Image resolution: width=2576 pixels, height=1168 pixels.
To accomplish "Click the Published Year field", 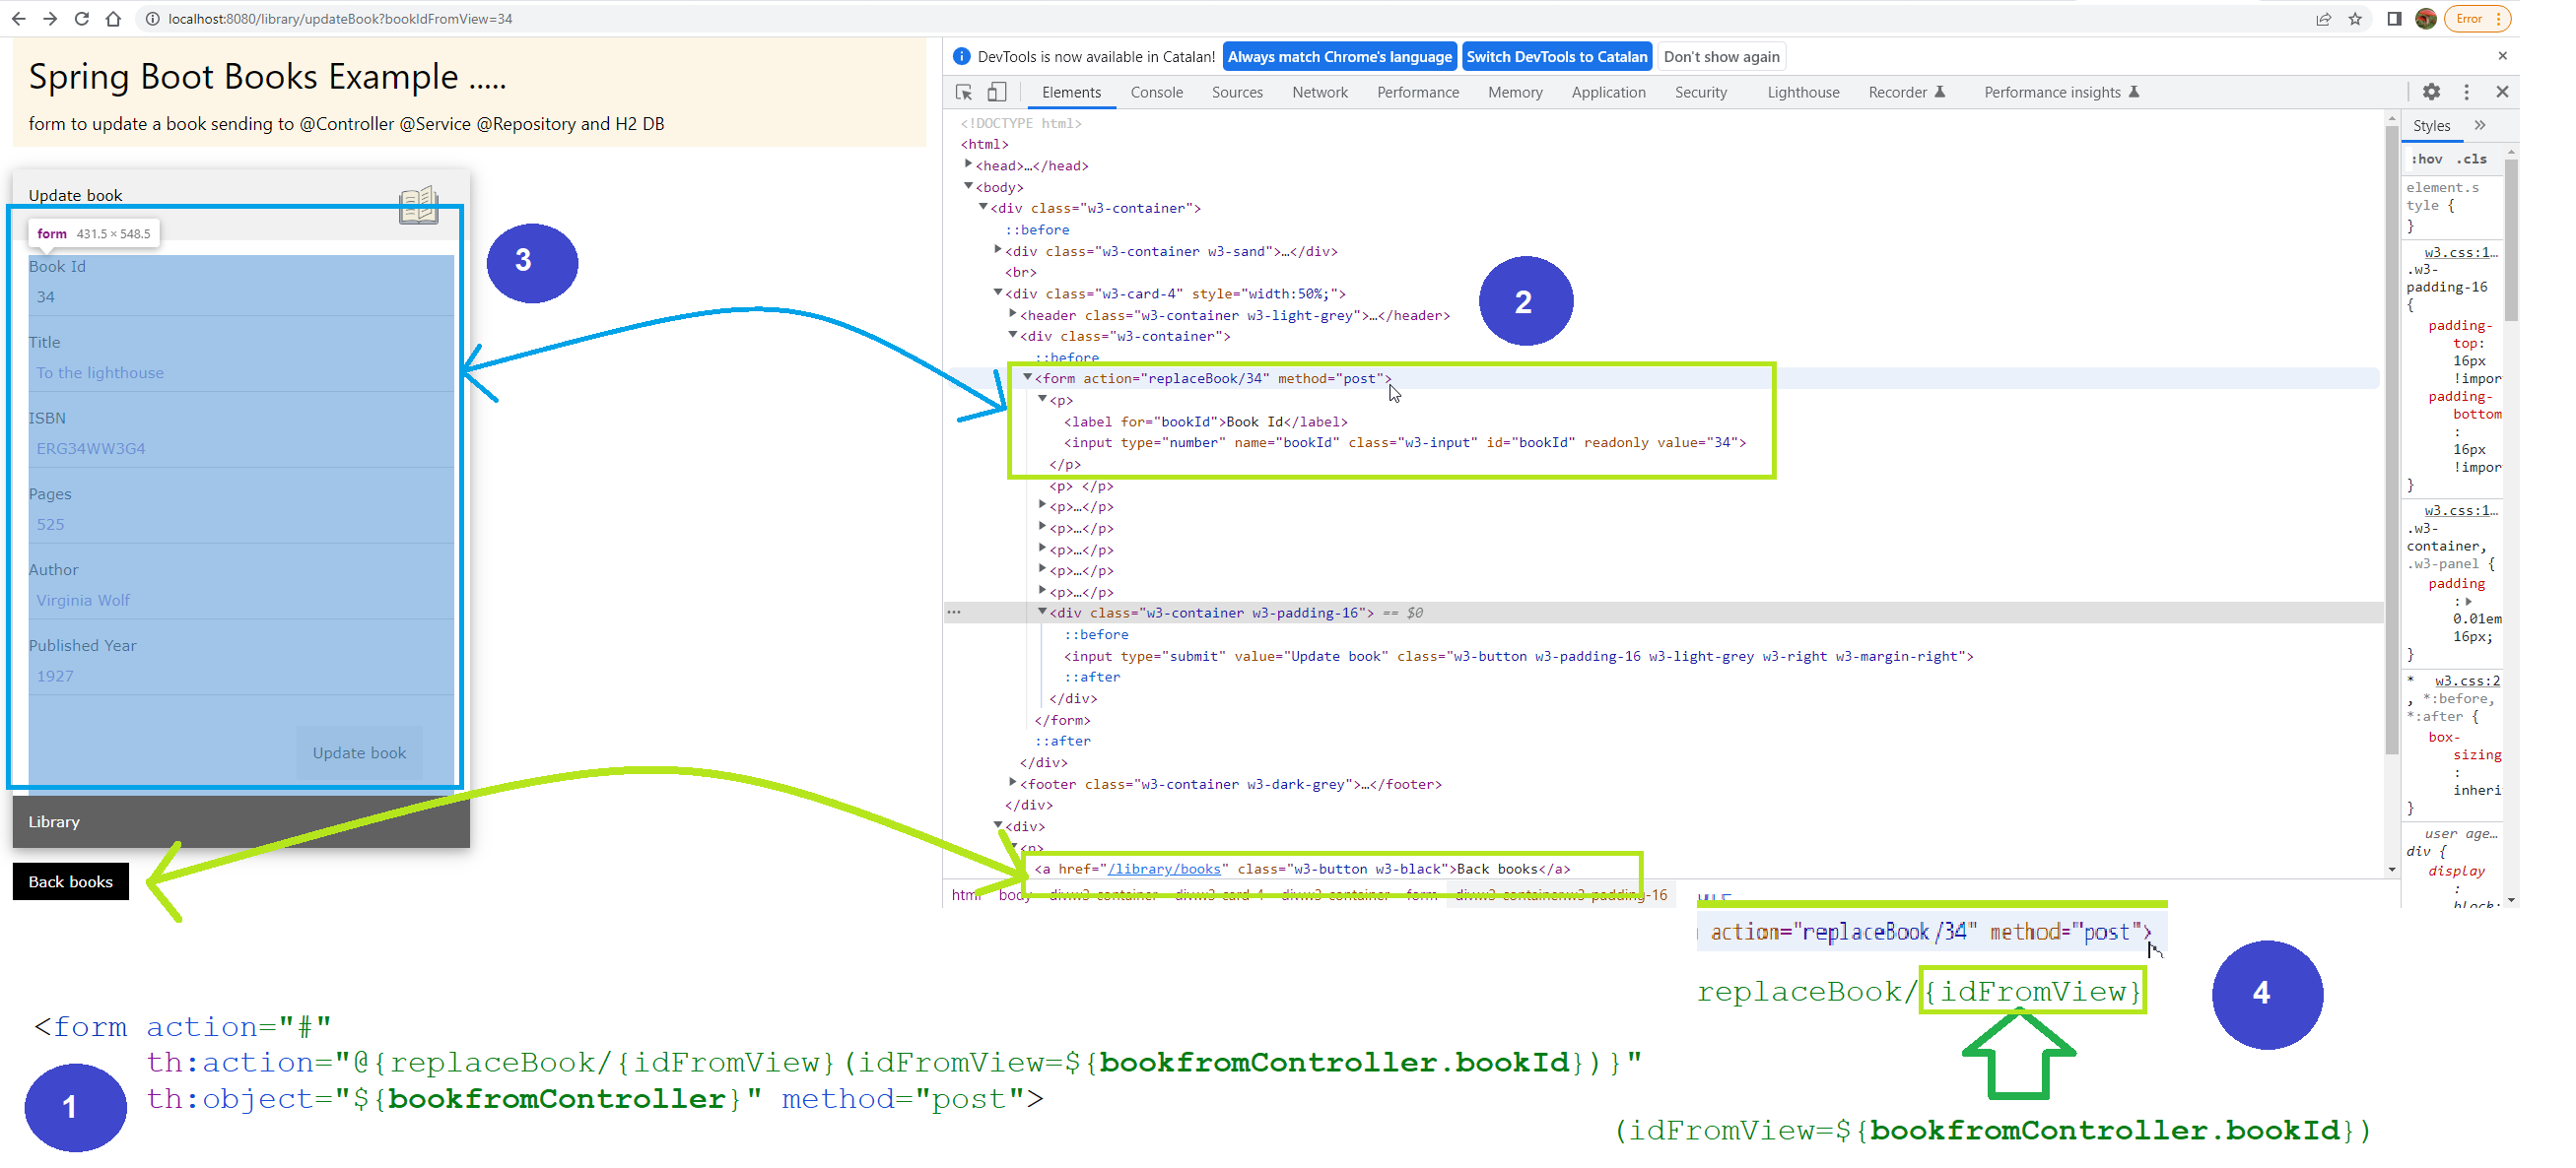I will click(241, 677).
